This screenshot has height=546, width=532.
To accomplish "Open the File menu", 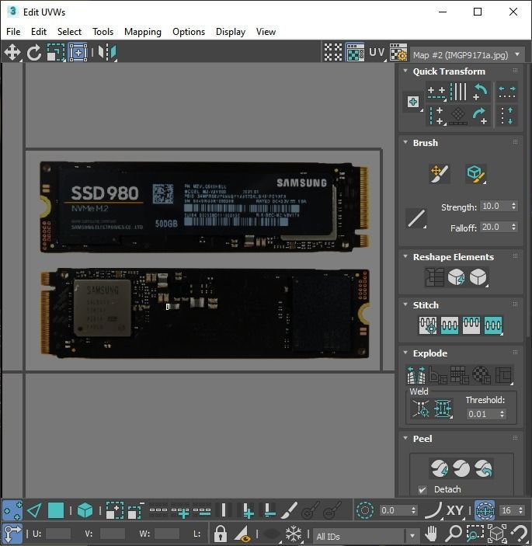I will 13,32.
